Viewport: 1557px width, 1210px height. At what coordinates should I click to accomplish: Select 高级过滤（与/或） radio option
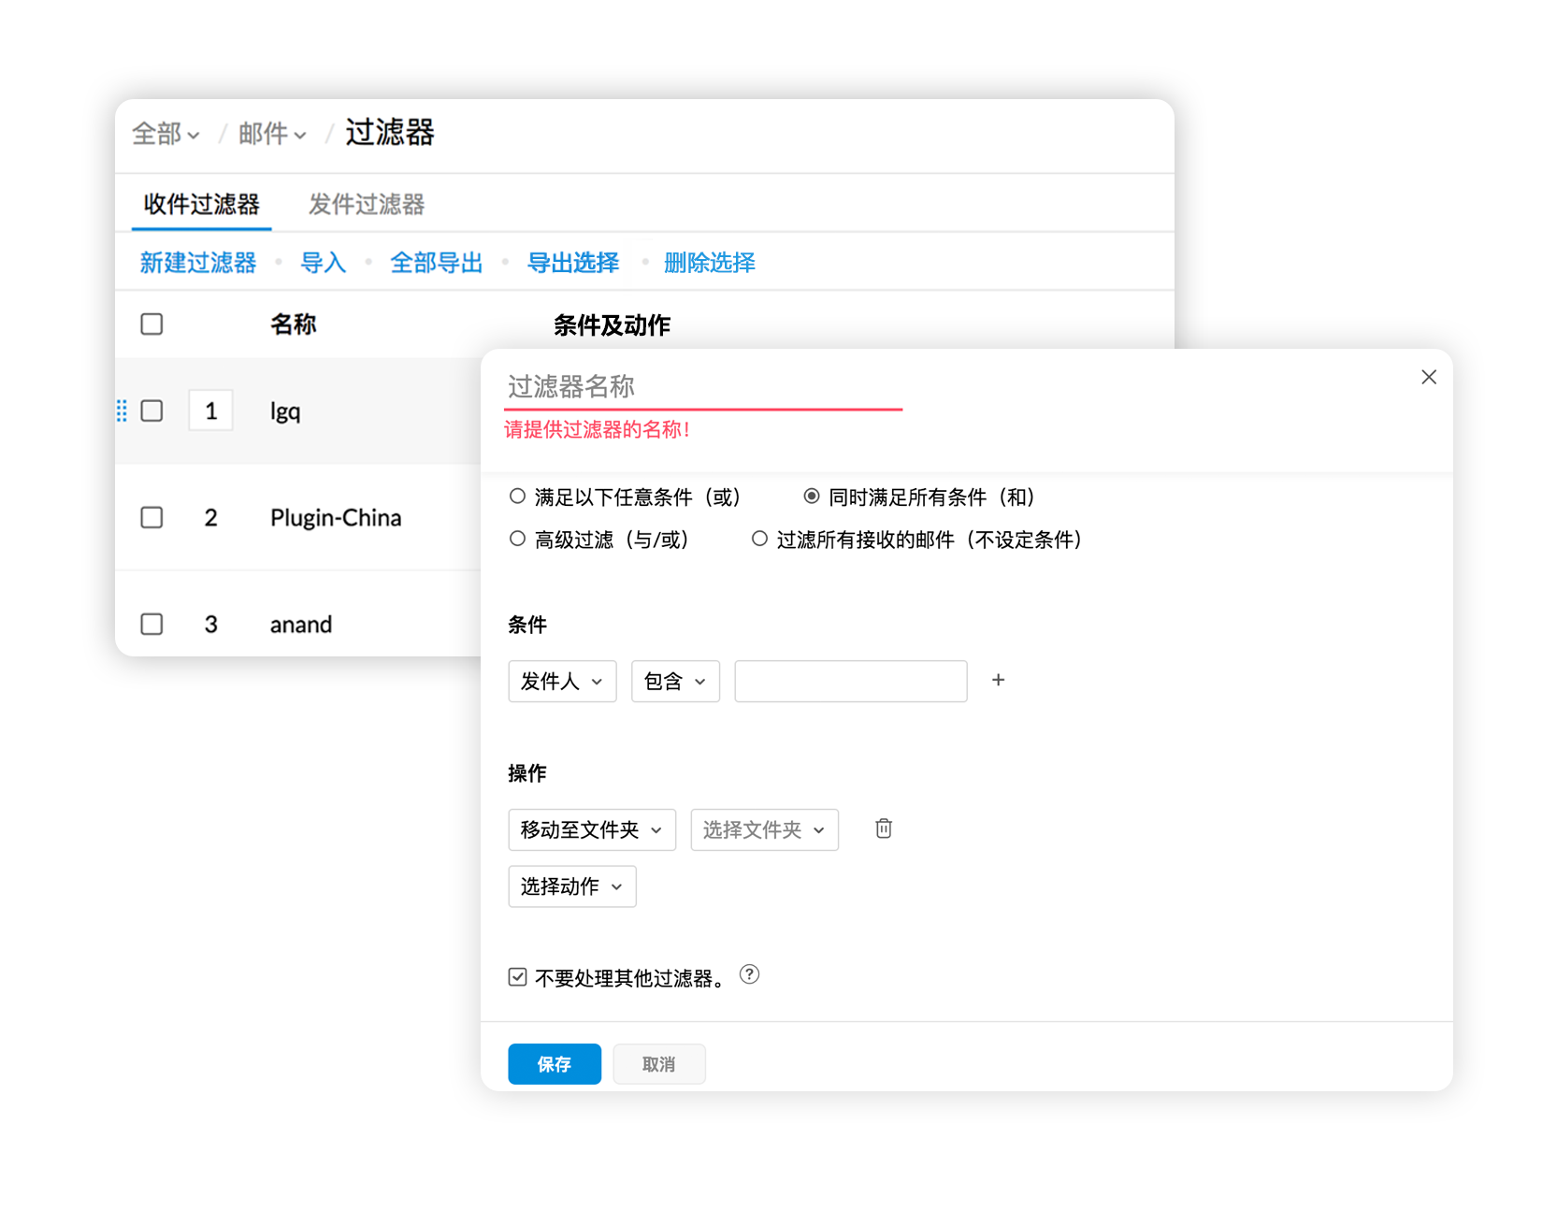(x=517, y=539)
